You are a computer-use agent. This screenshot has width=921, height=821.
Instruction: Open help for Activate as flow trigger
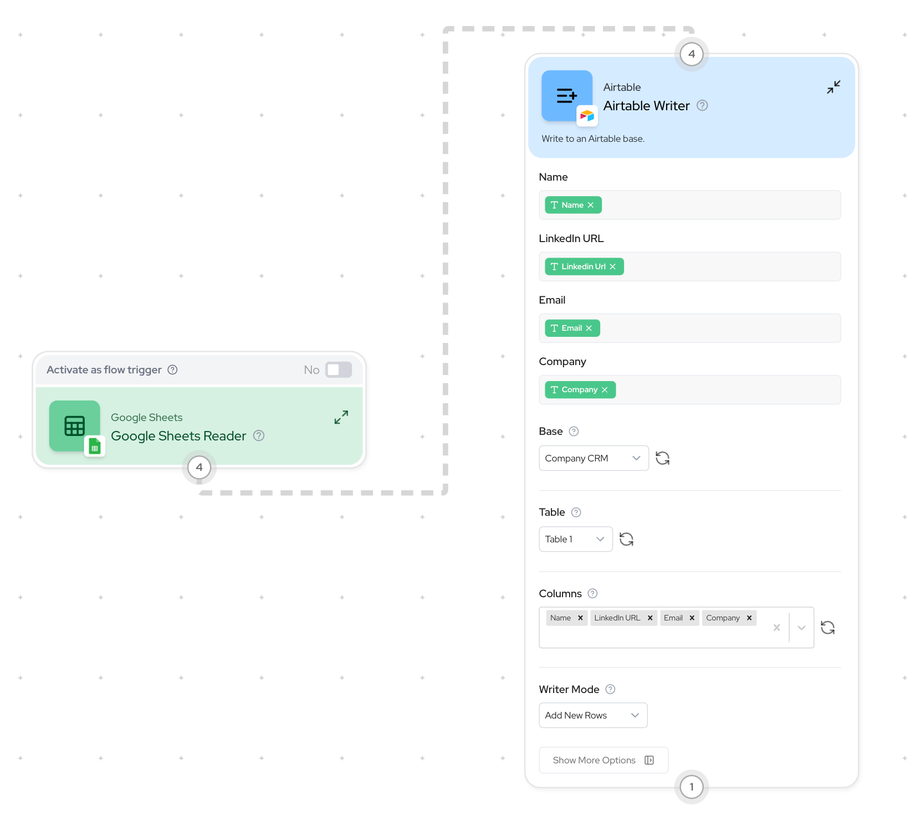[172, 370]
